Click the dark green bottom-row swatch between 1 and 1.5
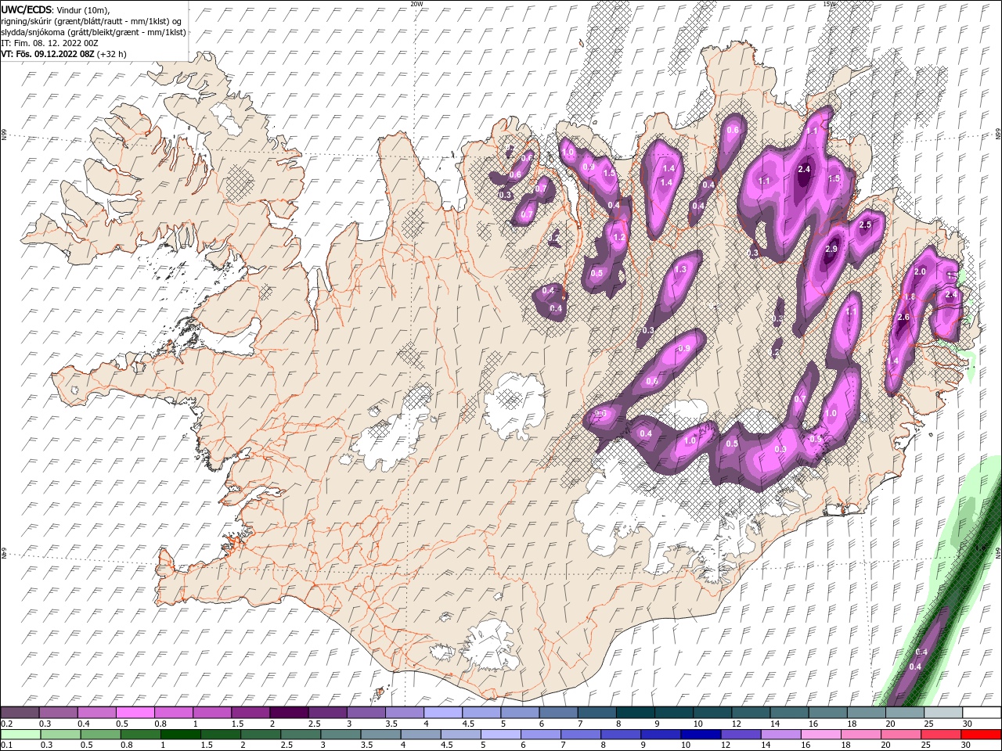The width and height of the screenshot is (1002, 751). pyautogui.click(x=180, y=735)
